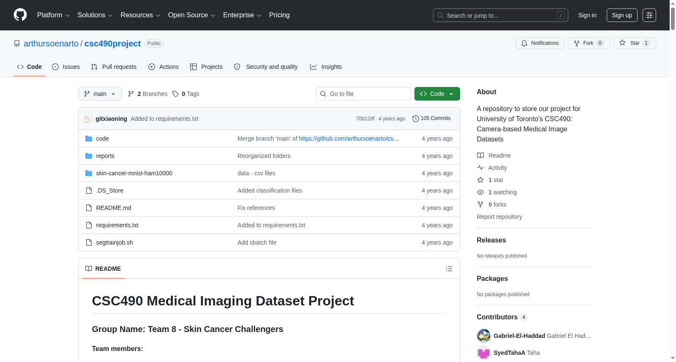Switch to the Projects tab
This screenshot has height=362, width=676.
click(x=206, y=67)
